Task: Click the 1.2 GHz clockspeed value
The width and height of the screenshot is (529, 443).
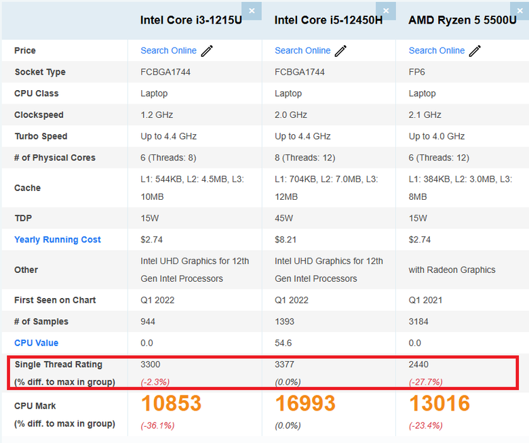Action: coord(157,115)
